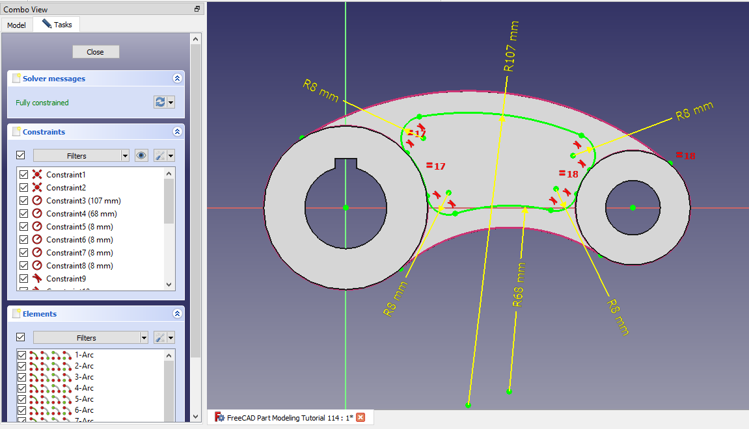Click the float/undock Combo View icon
The width and height of the screenshot is (749, 429).
tap(197, 9)
